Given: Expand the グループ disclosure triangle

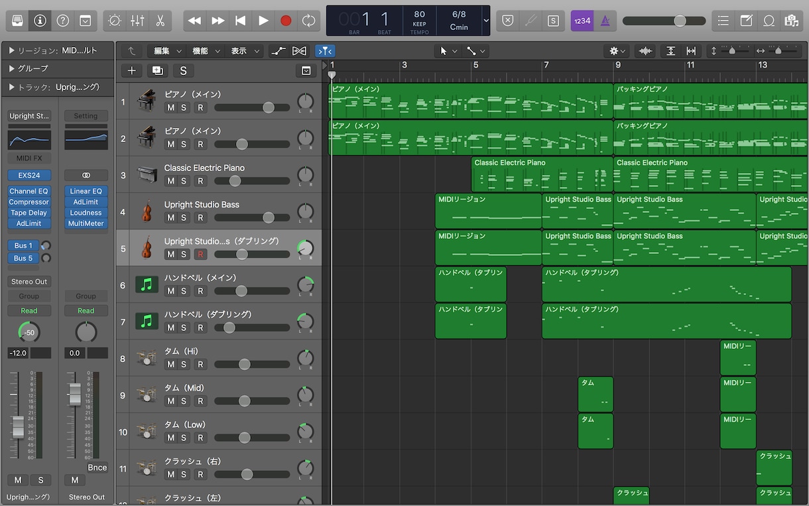Looking at the screenshot, I should tap(12, 68).
